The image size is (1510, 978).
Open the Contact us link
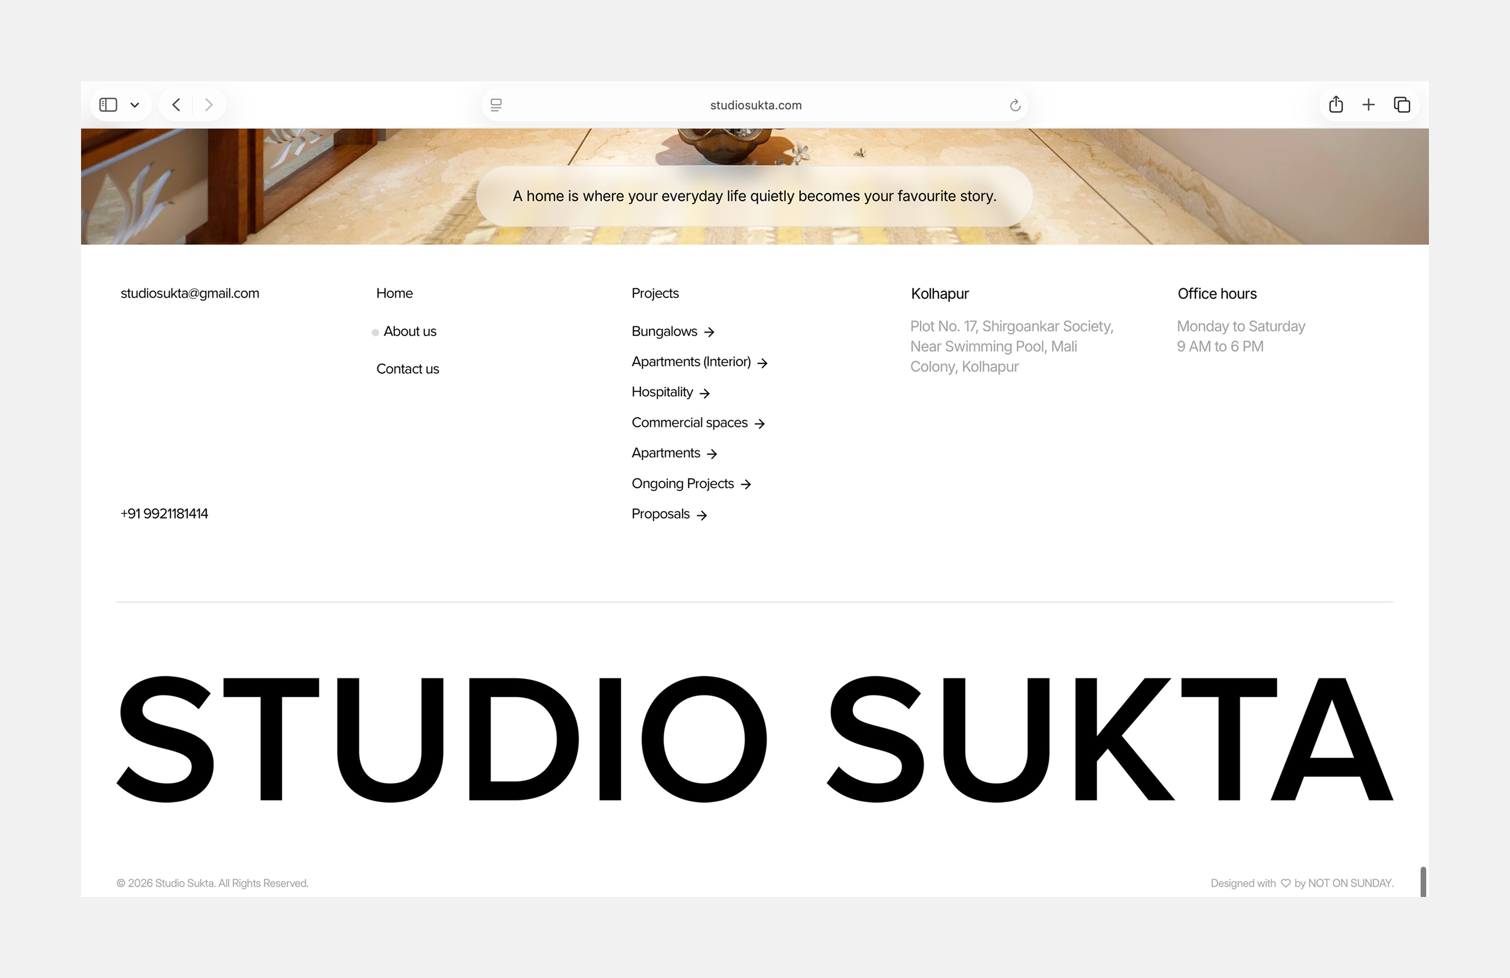[407, 369]
